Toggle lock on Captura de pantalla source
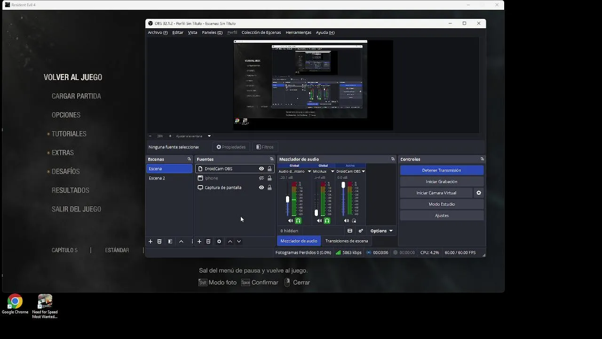 (x=269, y=187)
